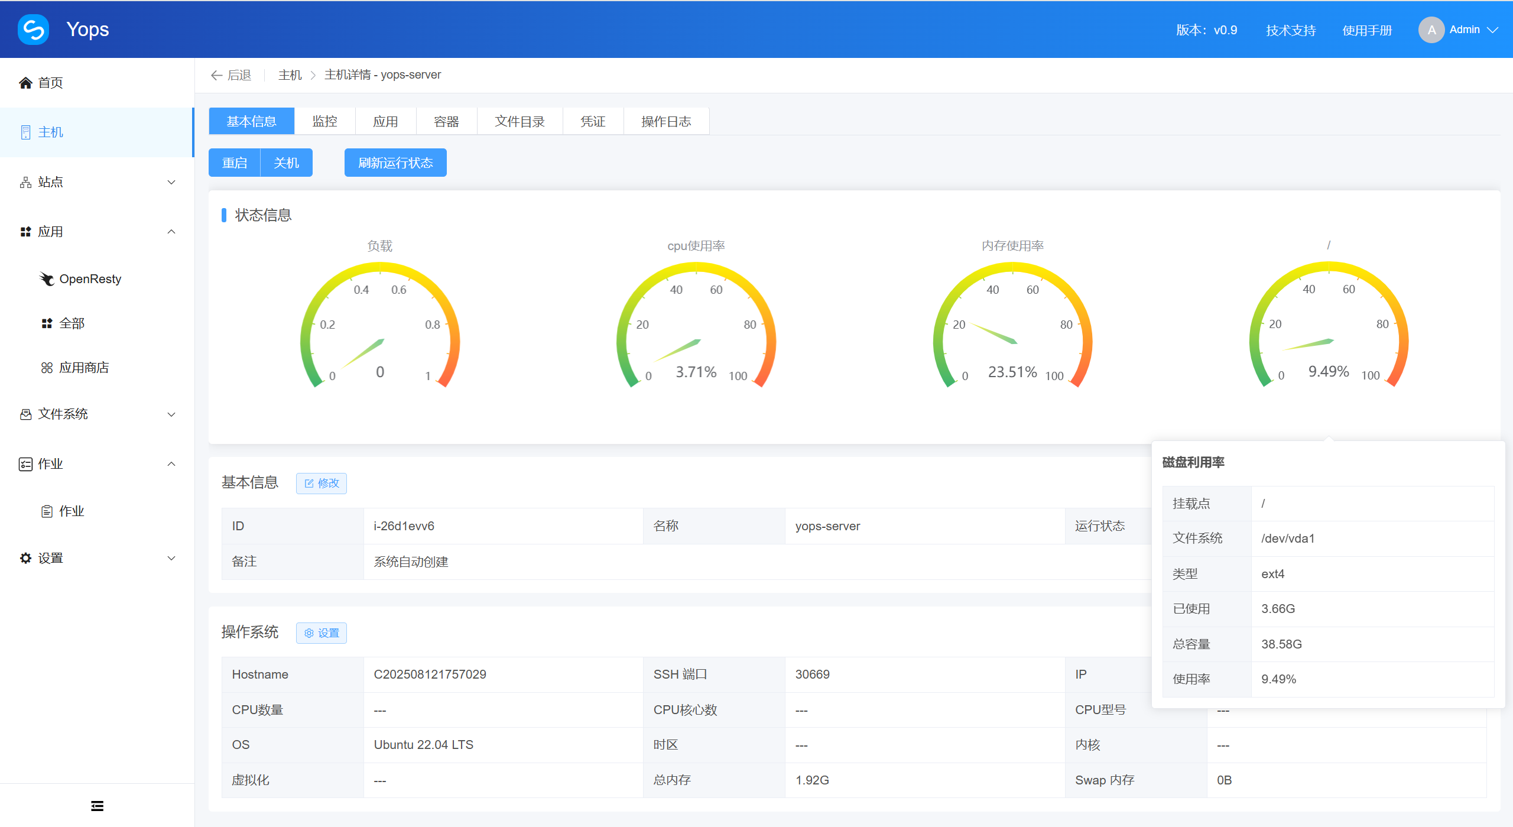
Task: Click the back arrow icon next to 后退
Action: pyautogui.click(x=216, y=75)
